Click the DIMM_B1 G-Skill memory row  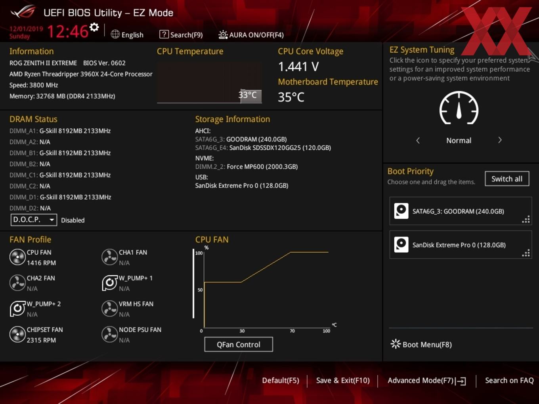point(60,153)
